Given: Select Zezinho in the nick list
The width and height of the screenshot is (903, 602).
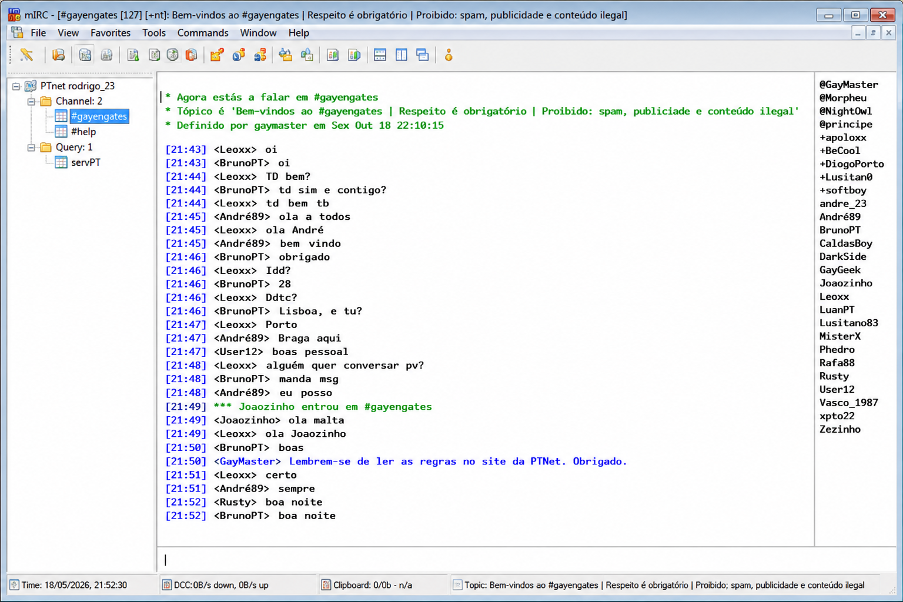Looking at the screenshot, I should [x=840, y=429].
